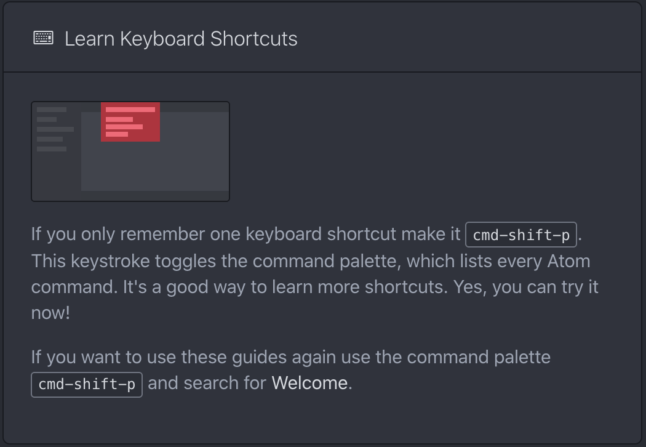Click the top bar inside red palette

tap(130, 110)
